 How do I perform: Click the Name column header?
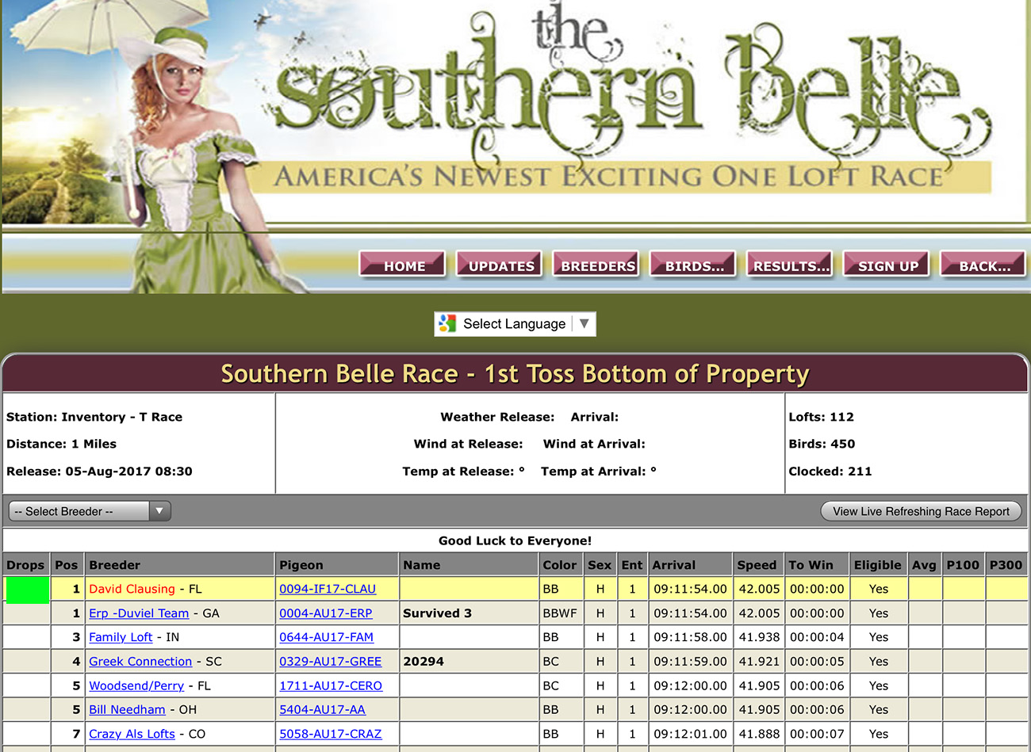pyautogui.click(x=468, y=565)
